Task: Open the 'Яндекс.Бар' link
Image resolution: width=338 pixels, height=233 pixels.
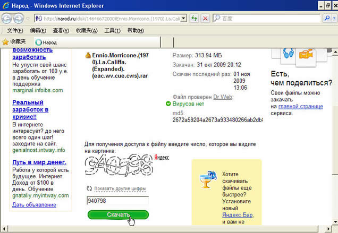Action: [x=238, y=215]
